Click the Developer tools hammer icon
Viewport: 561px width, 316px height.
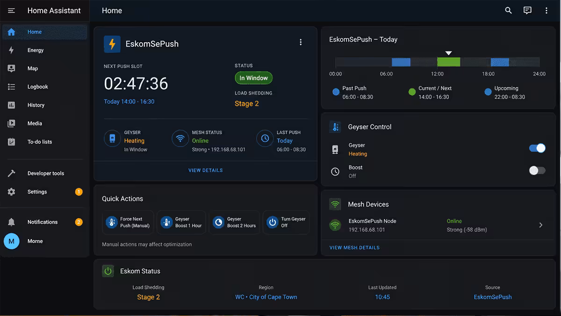(x=12, y=173)
